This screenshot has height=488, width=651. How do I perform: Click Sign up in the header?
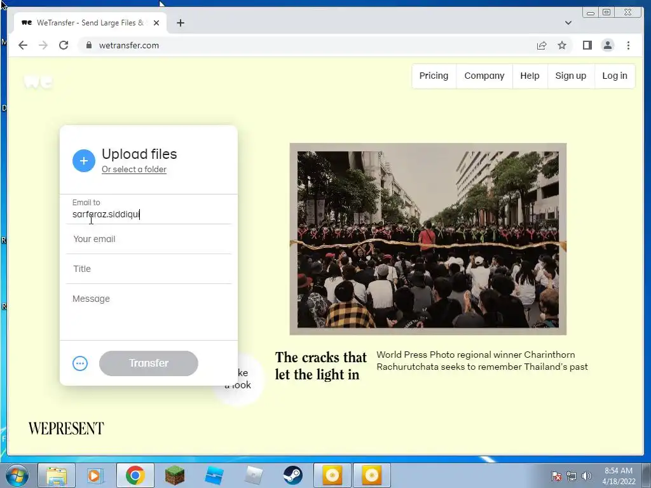click(571, 76)
